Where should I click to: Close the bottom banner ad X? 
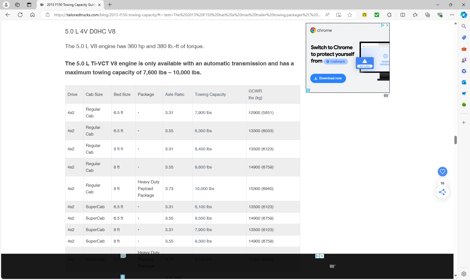[322, 256]
